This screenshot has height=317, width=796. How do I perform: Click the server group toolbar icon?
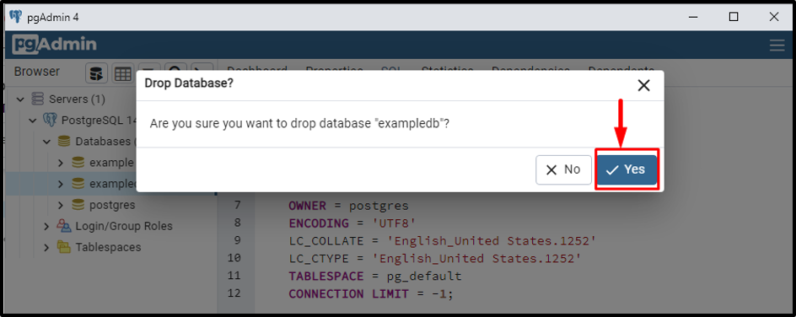[96, 73]
